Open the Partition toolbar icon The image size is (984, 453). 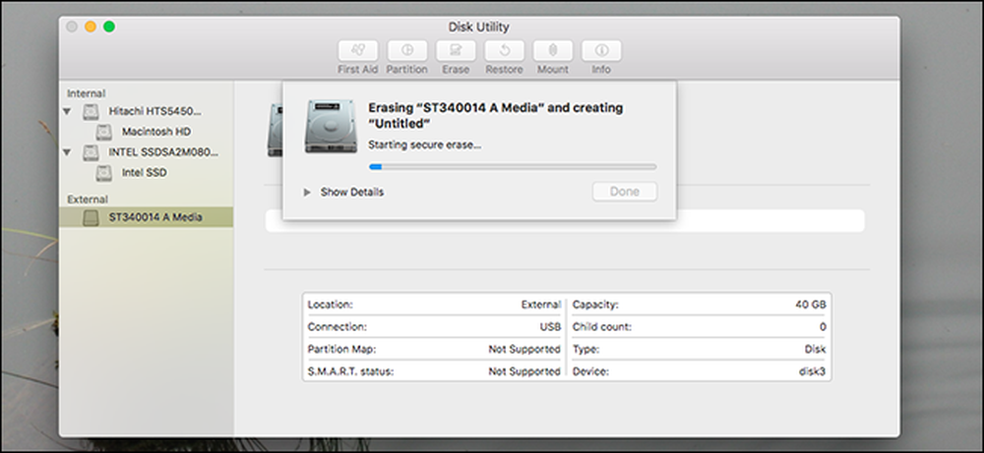pyautogui.click(x=406, y=51)
